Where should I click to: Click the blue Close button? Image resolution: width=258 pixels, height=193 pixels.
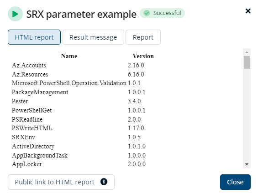coord(235,182)
